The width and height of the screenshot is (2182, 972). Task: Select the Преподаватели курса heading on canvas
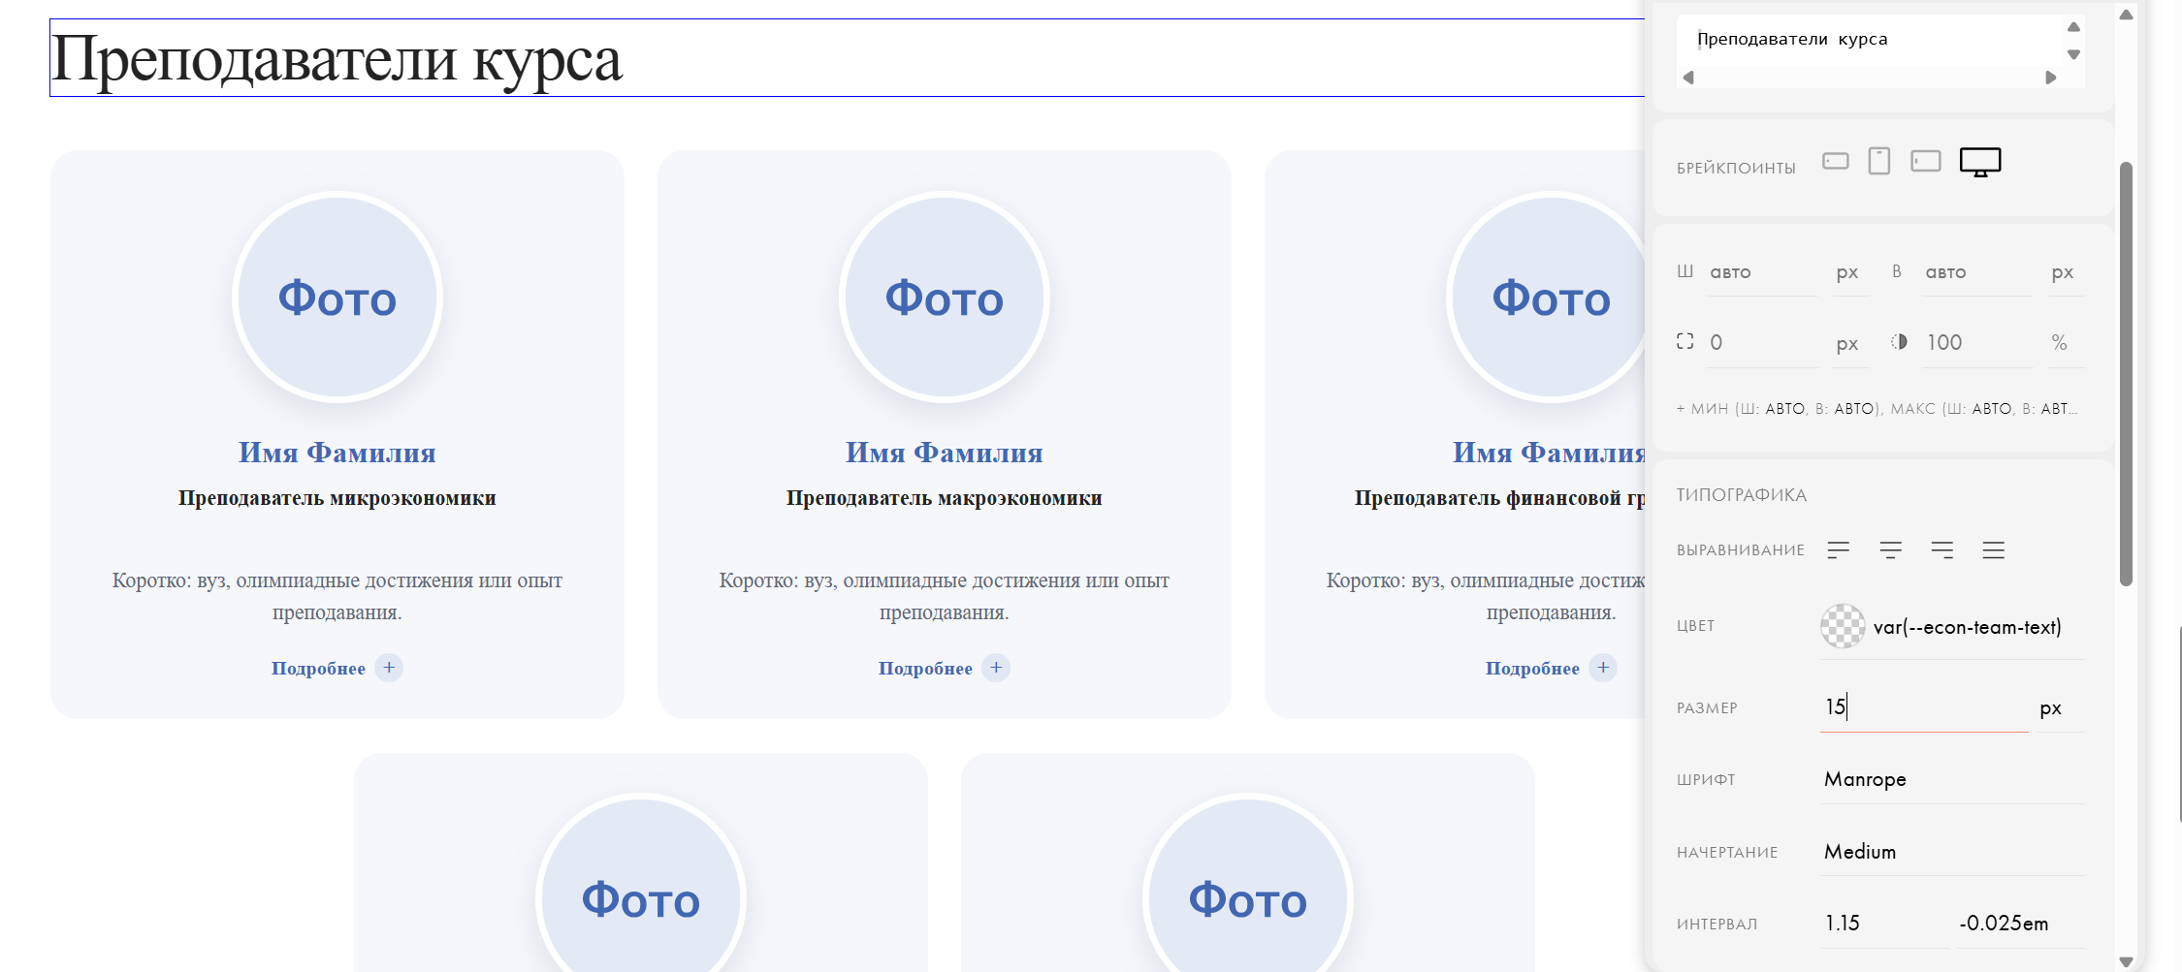(x=337, y=59)
